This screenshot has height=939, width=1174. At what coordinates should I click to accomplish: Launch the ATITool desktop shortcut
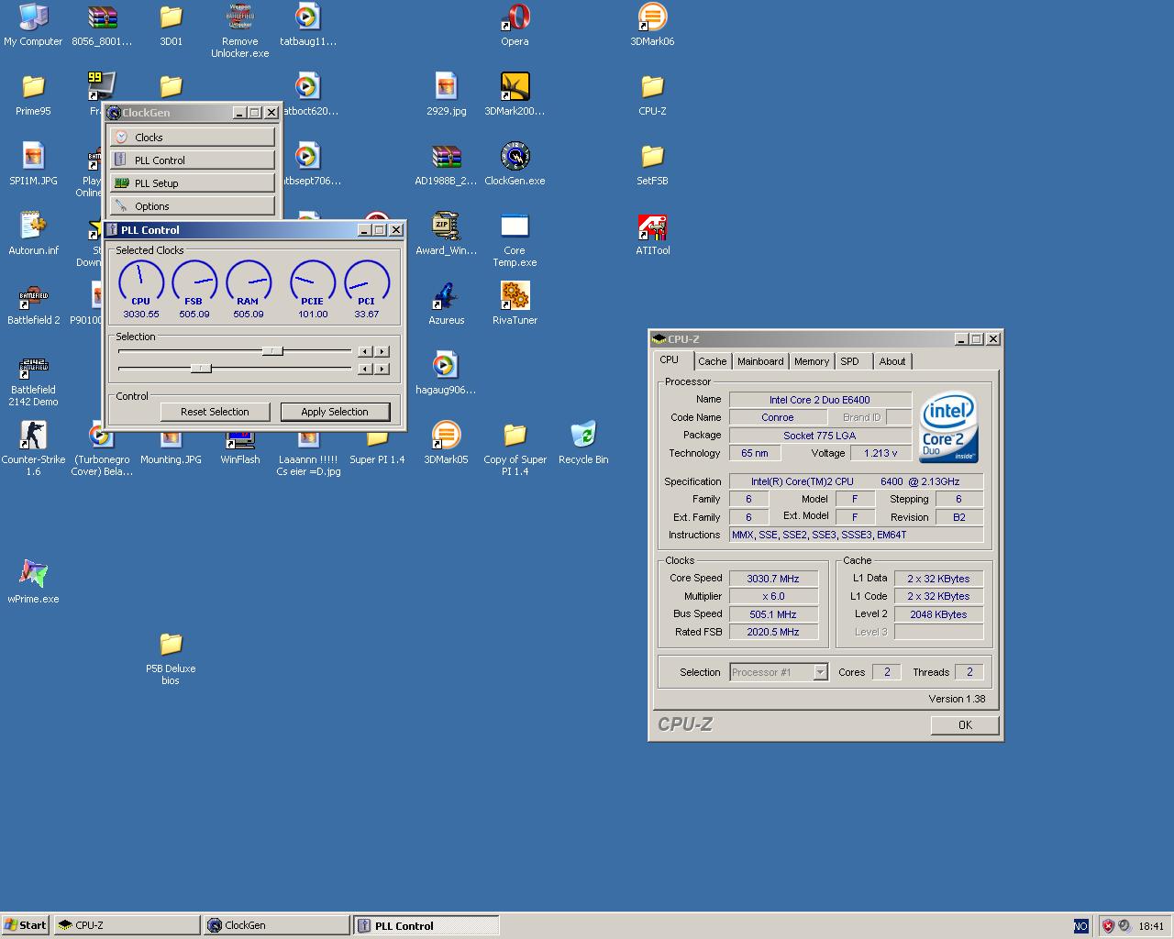(x=652, y=234)
